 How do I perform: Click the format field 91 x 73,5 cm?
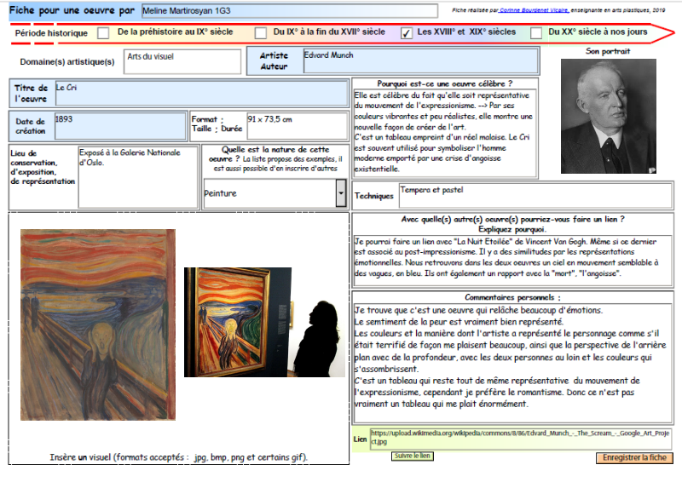tap(296, 125)
